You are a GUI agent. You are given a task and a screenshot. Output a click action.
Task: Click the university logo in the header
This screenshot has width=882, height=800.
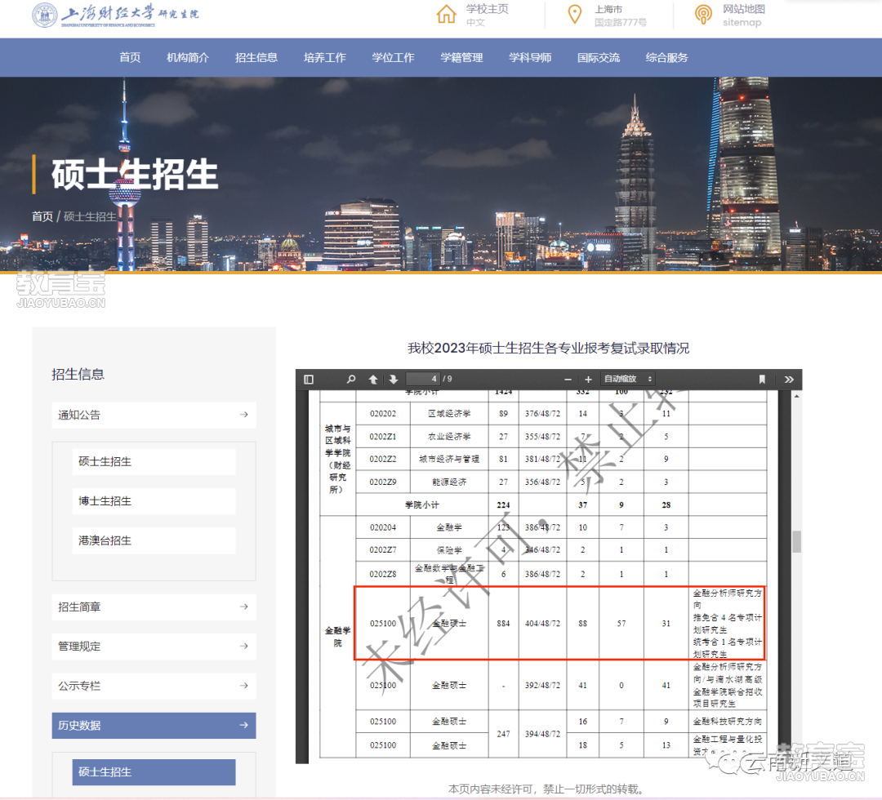tap(115, 15)
